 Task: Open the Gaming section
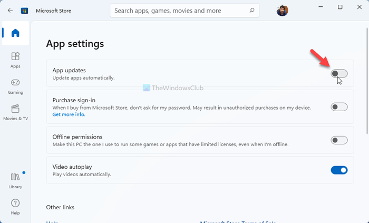(15, 86)
